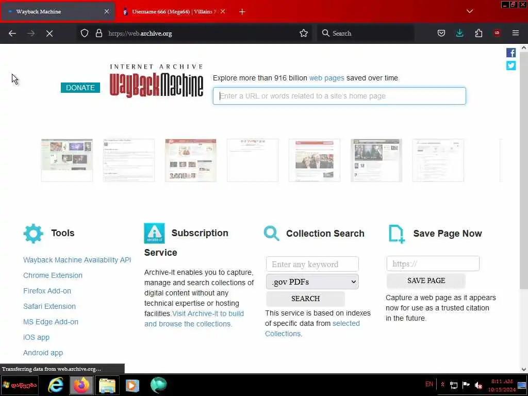This screenshot has height=396, width=528.
Task: Open a new tab with plus button
Action: tap(242, 12)
